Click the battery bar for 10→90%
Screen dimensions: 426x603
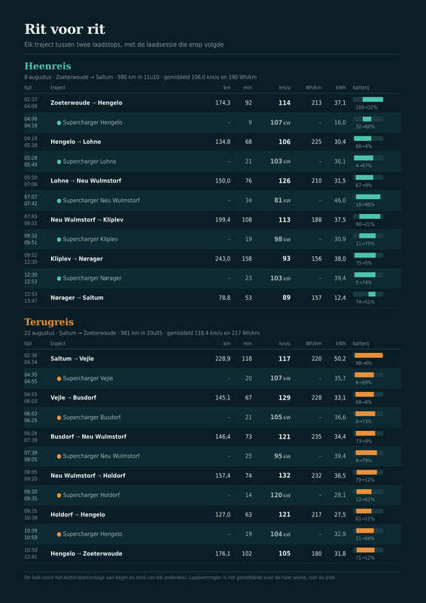coord(367,197)
